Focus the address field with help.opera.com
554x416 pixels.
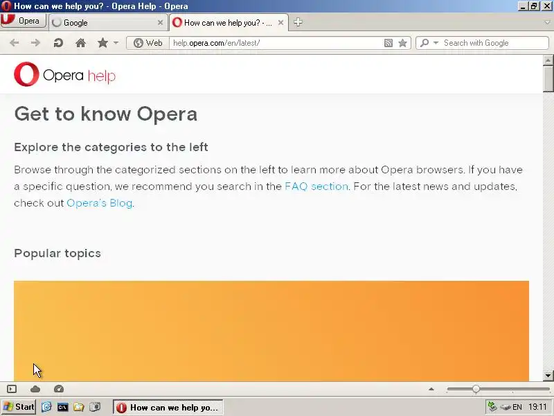pos(276,43)
